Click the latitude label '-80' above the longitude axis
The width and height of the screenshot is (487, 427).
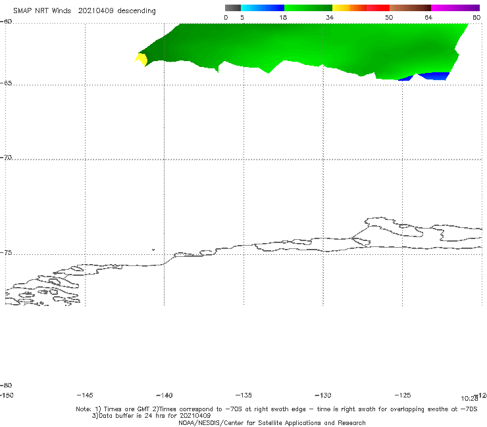[6, 386]
